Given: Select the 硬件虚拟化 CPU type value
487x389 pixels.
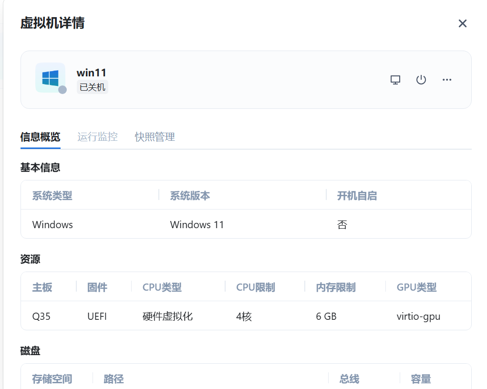Looking at the screenshot, I should point(168,316).
